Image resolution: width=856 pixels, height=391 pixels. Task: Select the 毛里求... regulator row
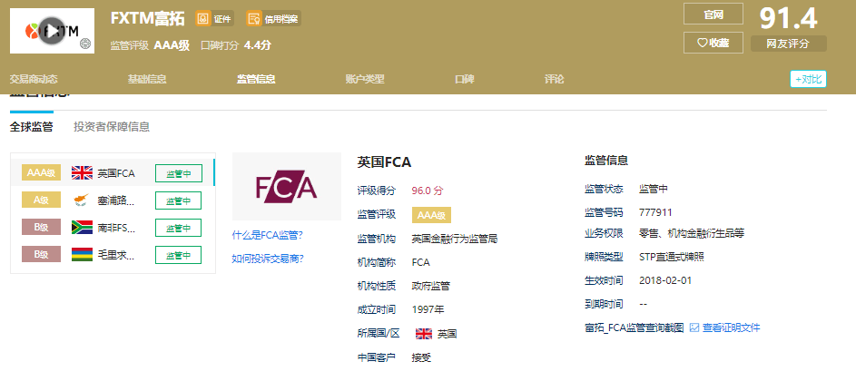pos(113,255)
